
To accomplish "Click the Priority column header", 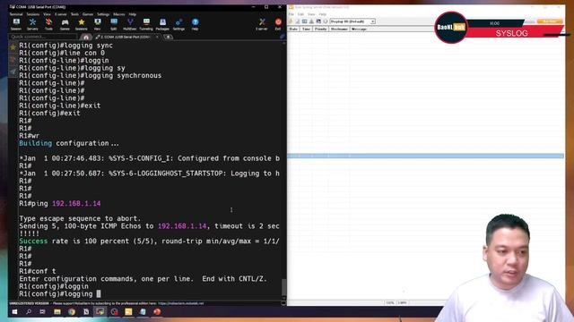I will point(321,29).
